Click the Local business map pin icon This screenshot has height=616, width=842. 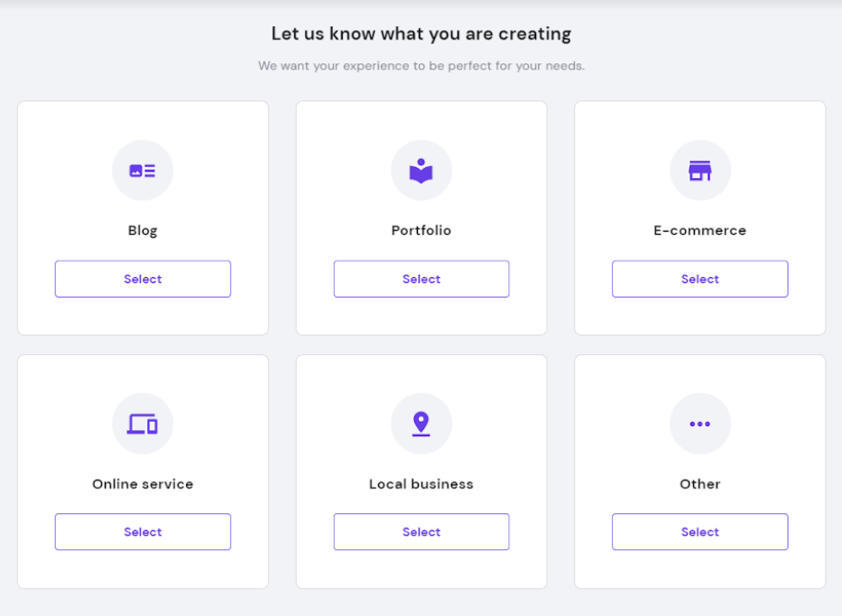point(421,425)
